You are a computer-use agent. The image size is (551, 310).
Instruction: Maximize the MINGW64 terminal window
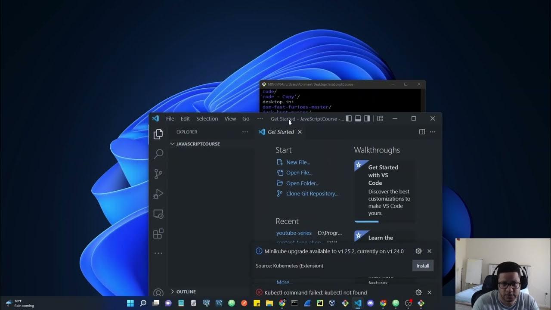tap(406, 84)
